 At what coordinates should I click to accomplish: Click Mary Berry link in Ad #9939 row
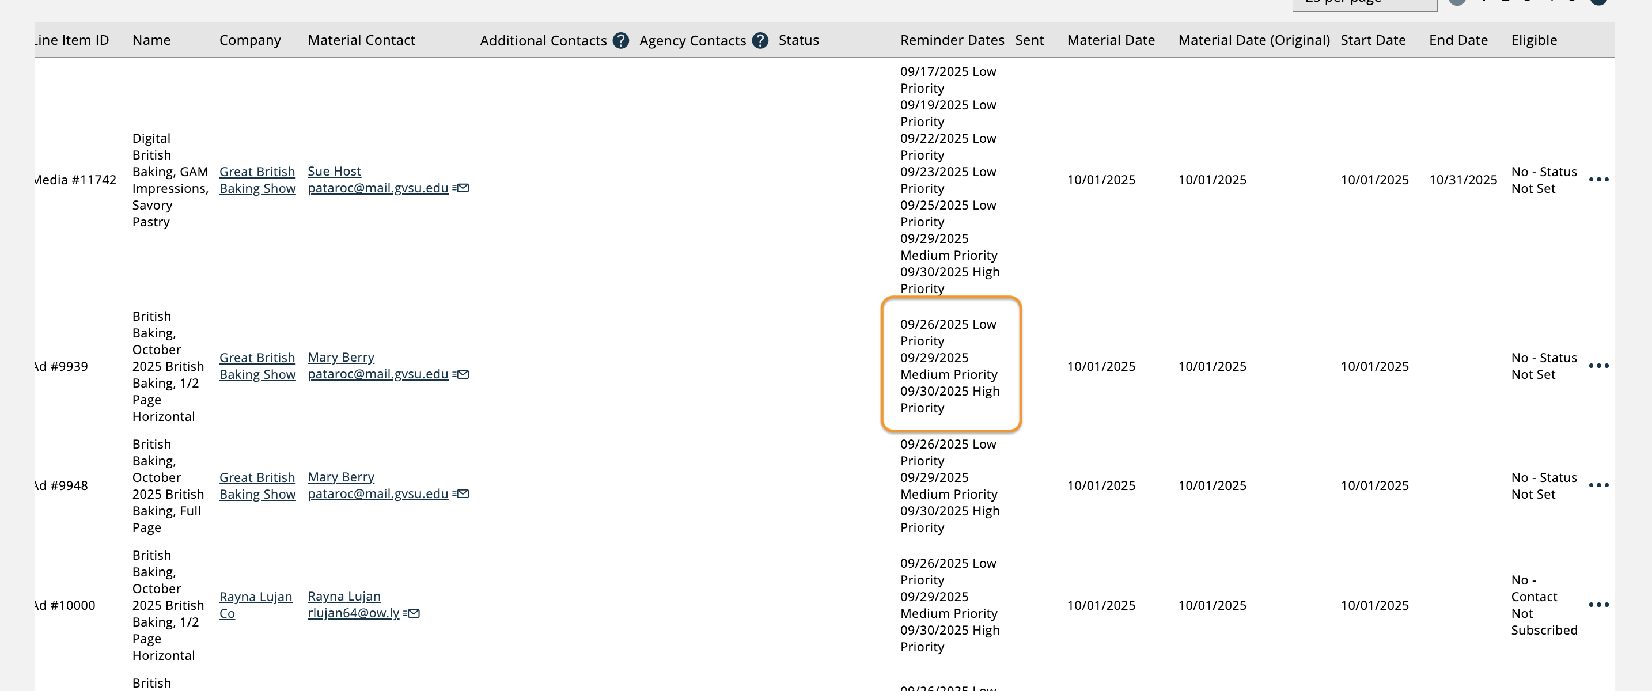tap(340, 357)
